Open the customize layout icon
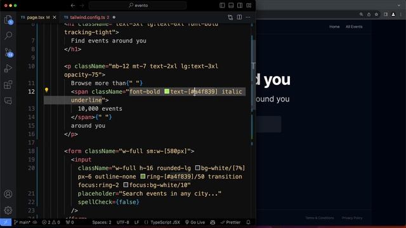Screen dimensions: 406x228 (x=249, y=6)
